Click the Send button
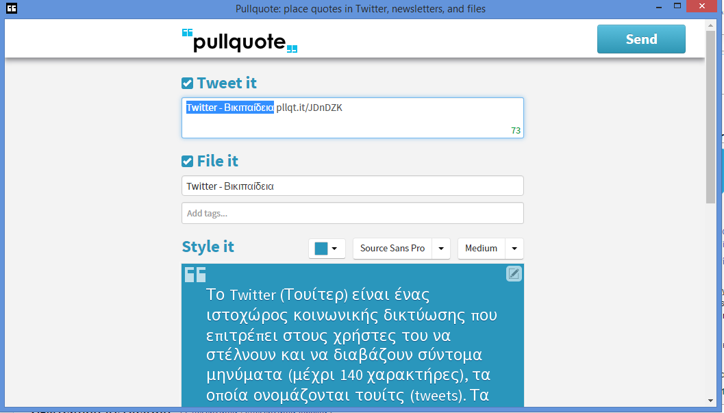Image resolution: width=724 pixels, height=413 pixels. pyautogui.click(x=641, y=39)
